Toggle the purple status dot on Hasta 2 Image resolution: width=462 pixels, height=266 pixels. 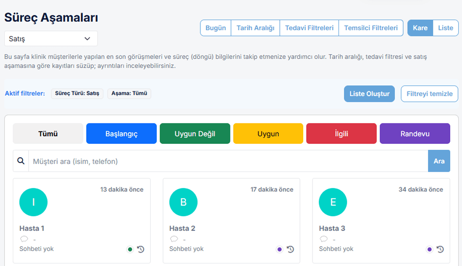279,249
